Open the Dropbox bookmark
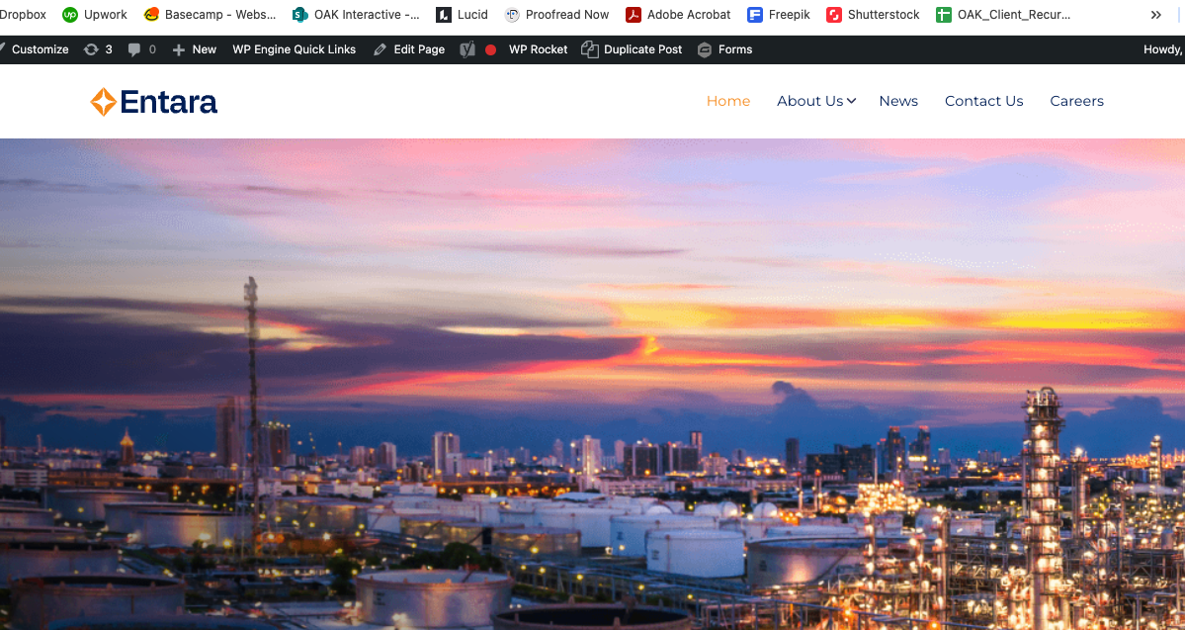Viewport: 1185px width, 630px height. (x=23, y=14)
